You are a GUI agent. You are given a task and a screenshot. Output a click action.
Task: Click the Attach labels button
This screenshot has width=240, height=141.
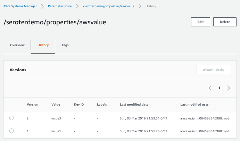pyautogui.click(x=213, y=69)
